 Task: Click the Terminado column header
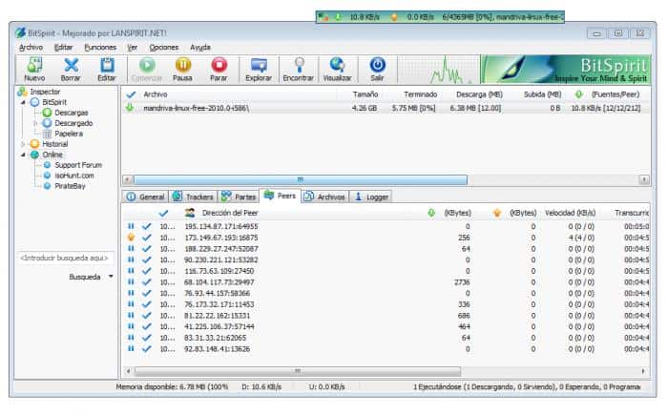point(421,94)
